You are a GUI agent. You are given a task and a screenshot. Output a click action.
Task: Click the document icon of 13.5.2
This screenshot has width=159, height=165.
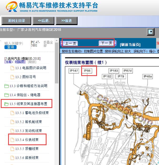[12, 122]
